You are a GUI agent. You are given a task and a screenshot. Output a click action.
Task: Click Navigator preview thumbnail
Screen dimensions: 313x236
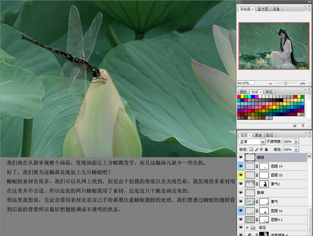[274, 46]
